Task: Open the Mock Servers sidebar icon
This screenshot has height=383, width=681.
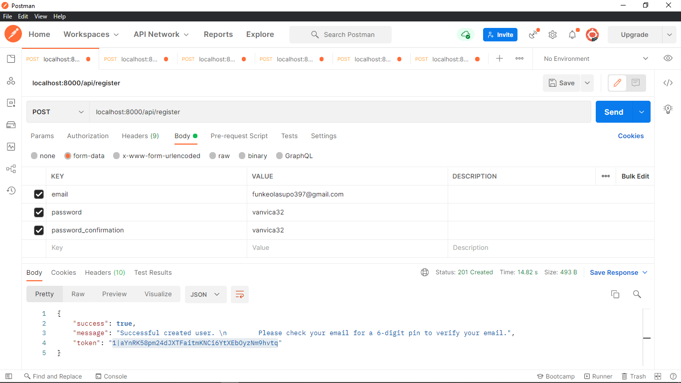Action: [x=11, y=125]
